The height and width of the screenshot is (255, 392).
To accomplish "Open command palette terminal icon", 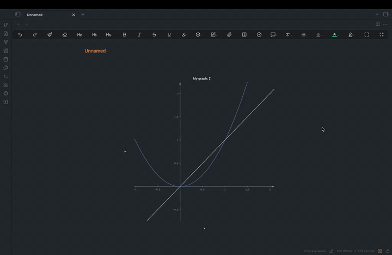I will tap(6, 76).
